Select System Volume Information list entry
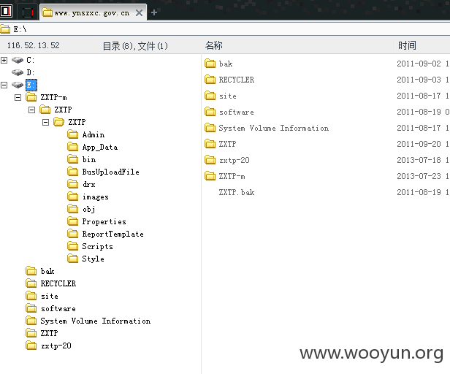 coord(274,128)
